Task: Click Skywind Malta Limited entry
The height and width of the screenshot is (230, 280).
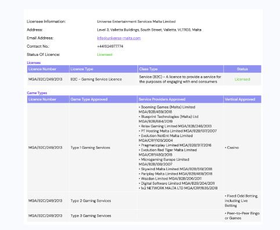Action: [x=176, y=169]
